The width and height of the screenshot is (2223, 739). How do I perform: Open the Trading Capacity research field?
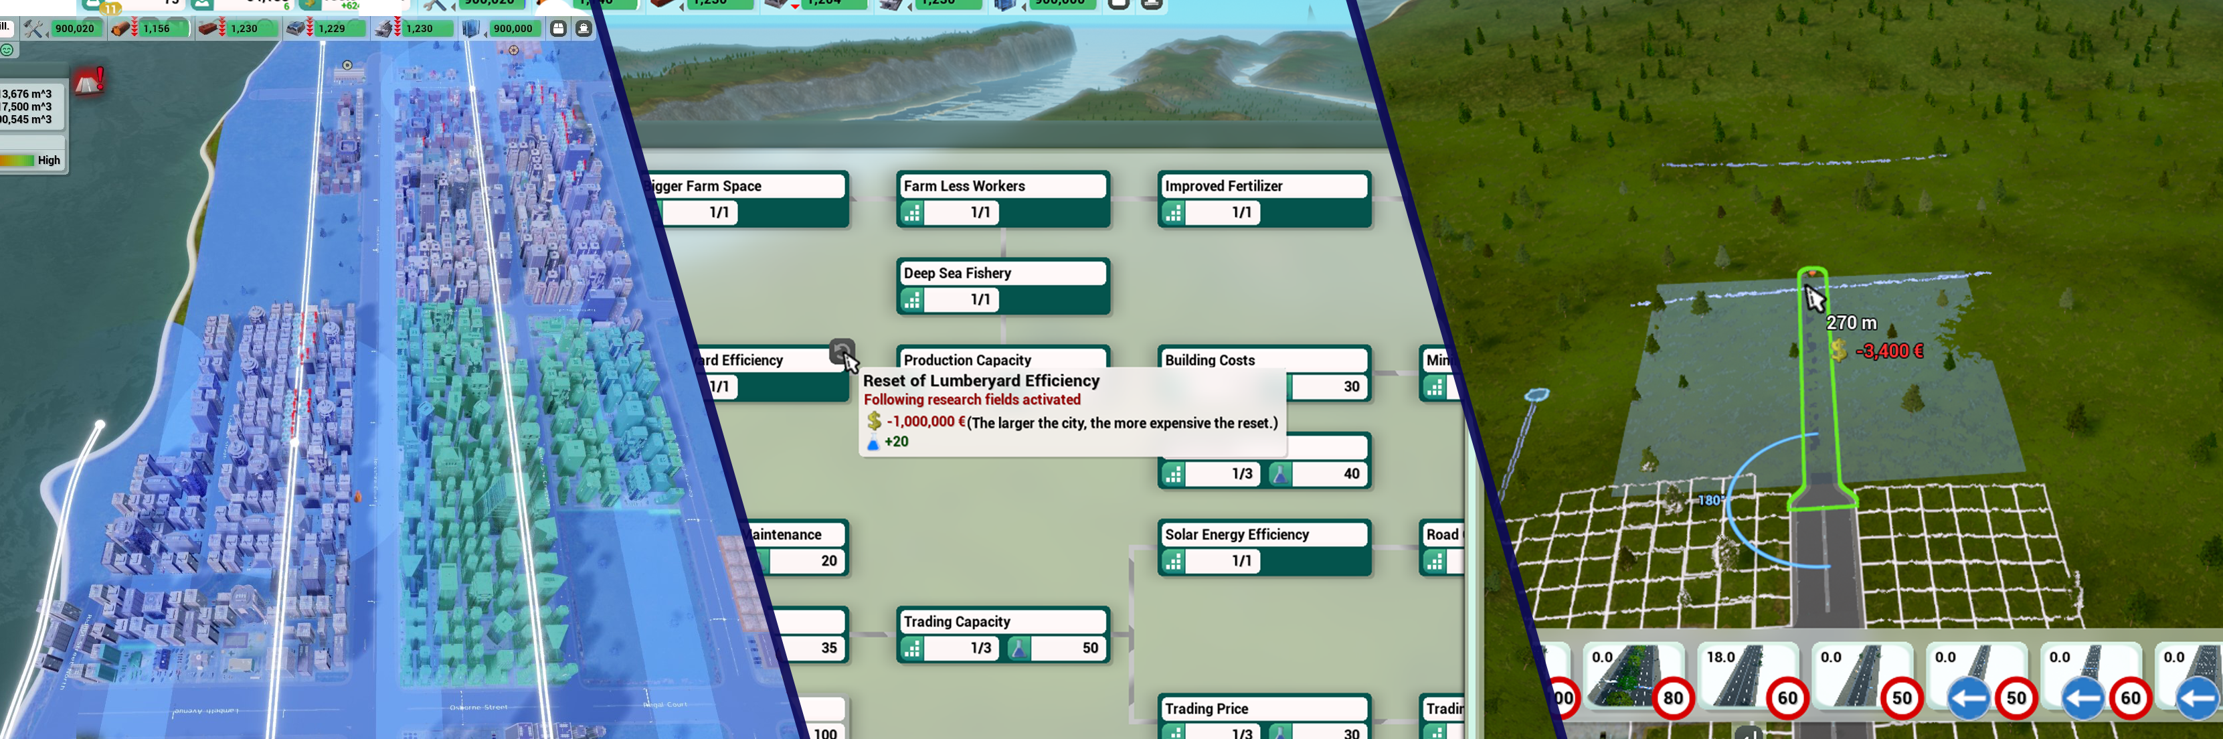(x=1002, y=622)
